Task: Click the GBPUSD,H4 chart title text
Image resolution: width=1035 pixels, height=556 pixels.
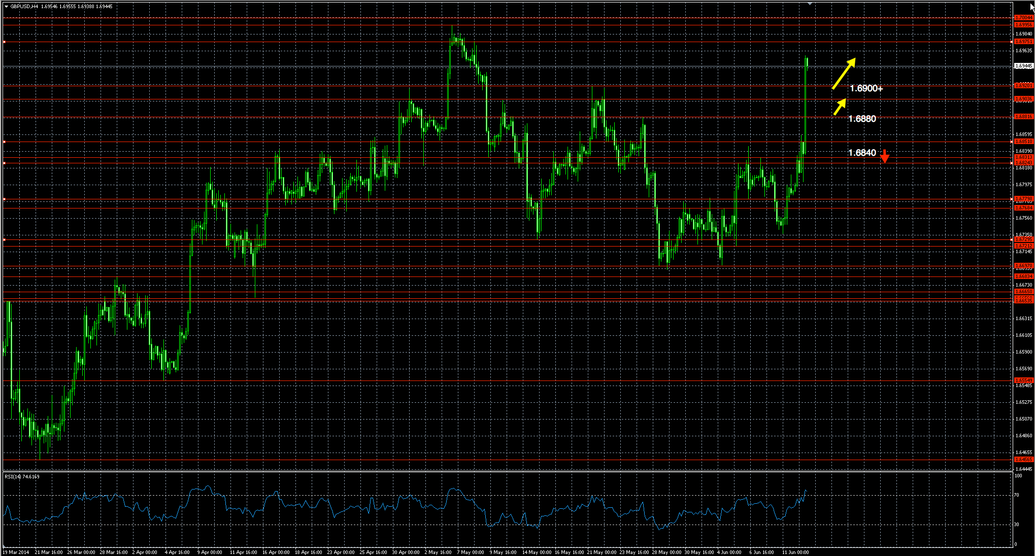Action: pyautogui.click(x=24, y=7)
